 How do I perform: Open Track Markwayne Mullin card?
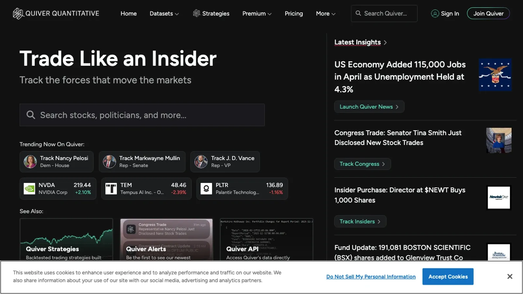[142, 162]
